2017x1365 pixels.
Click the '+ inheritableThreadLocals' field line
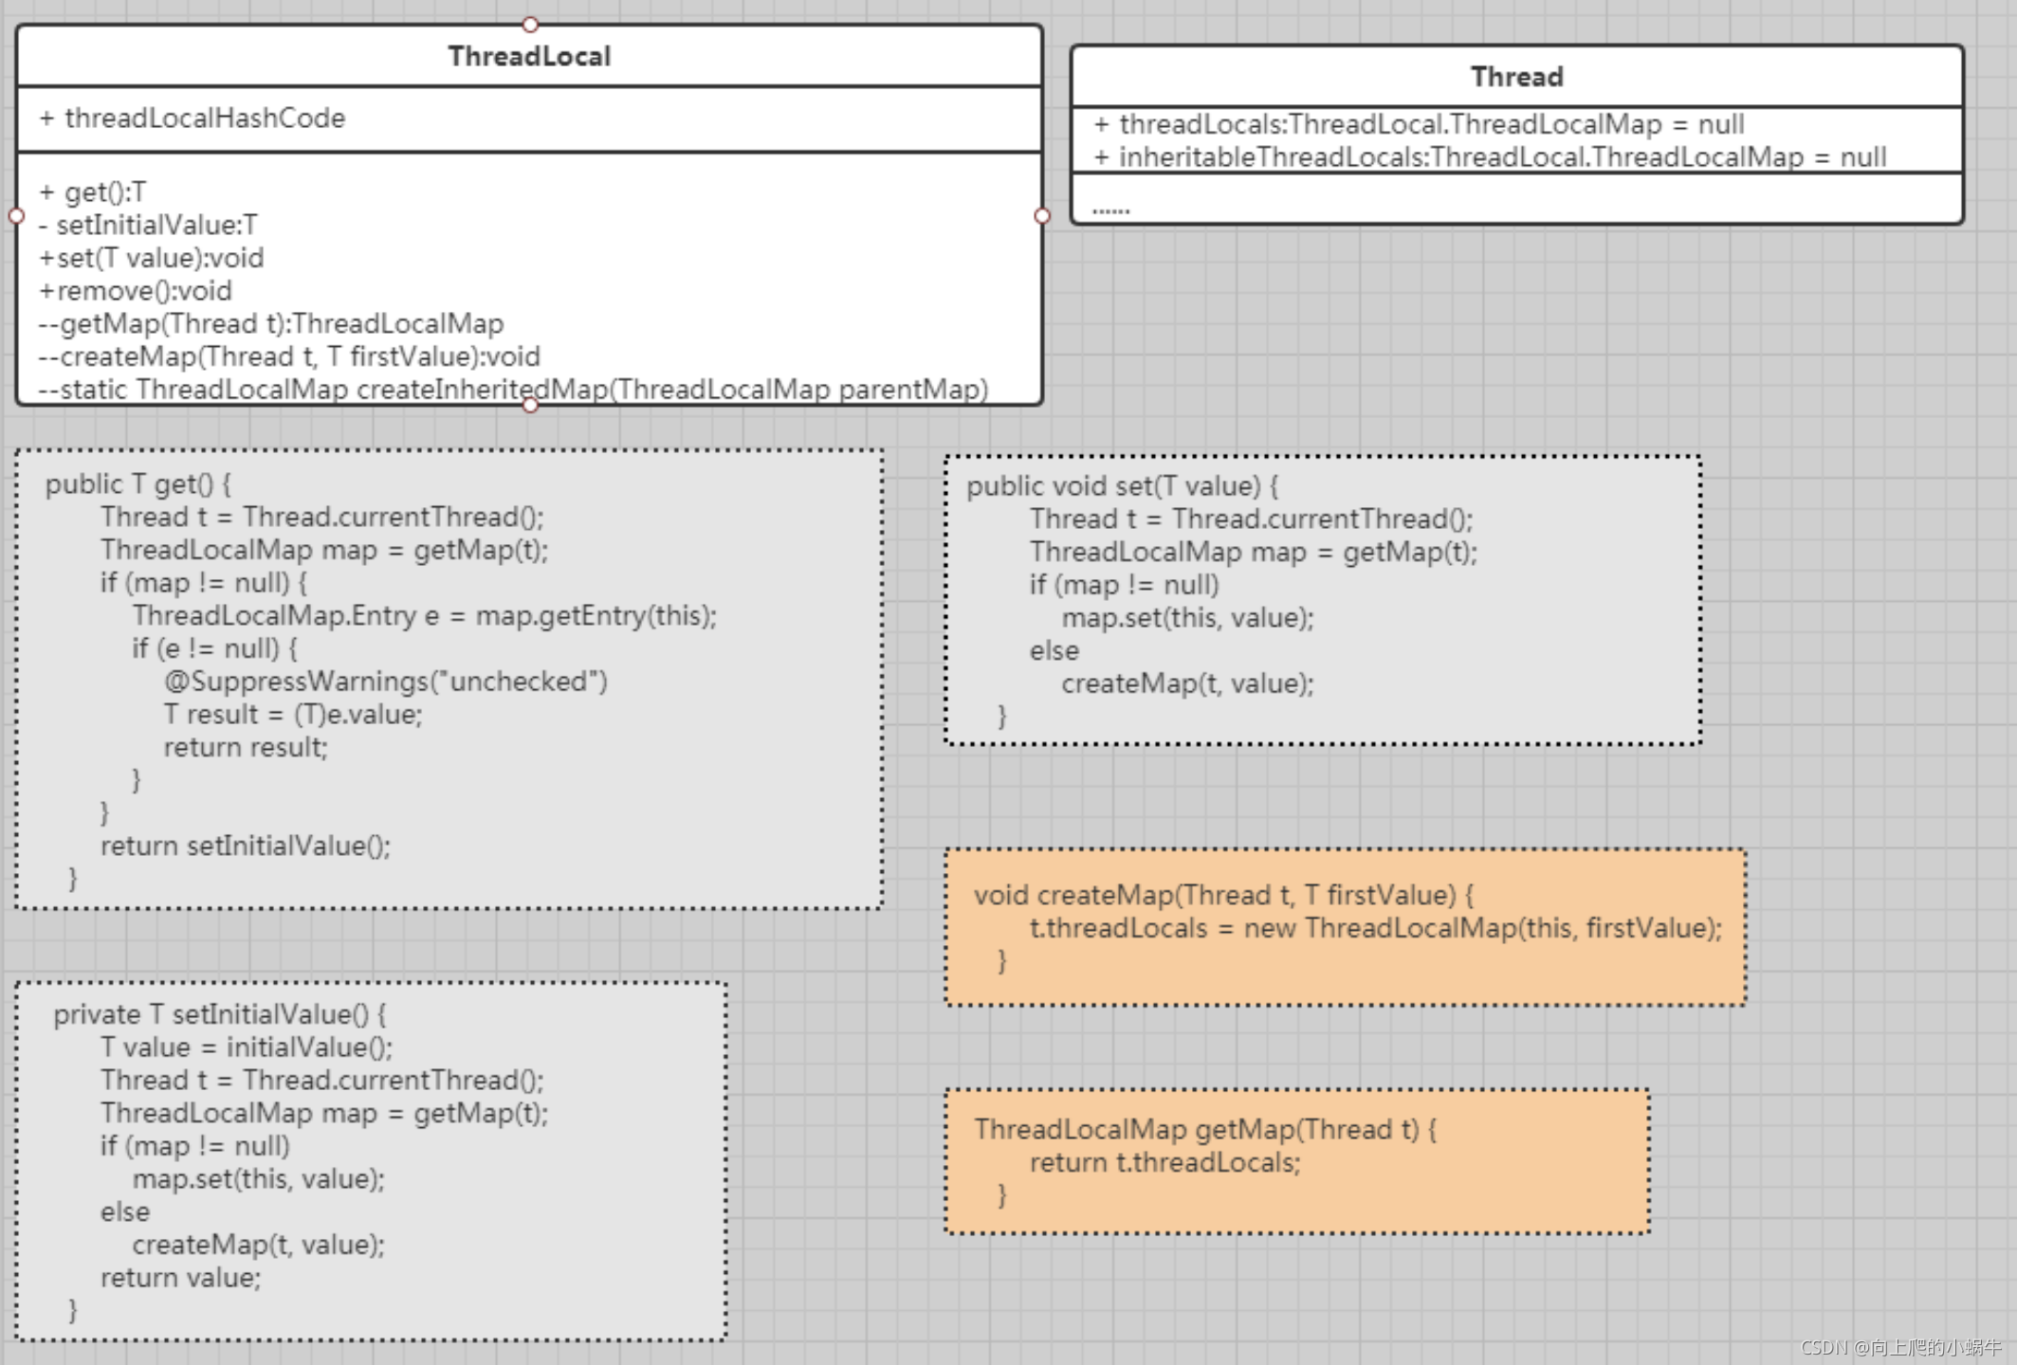click(1490, 157)
